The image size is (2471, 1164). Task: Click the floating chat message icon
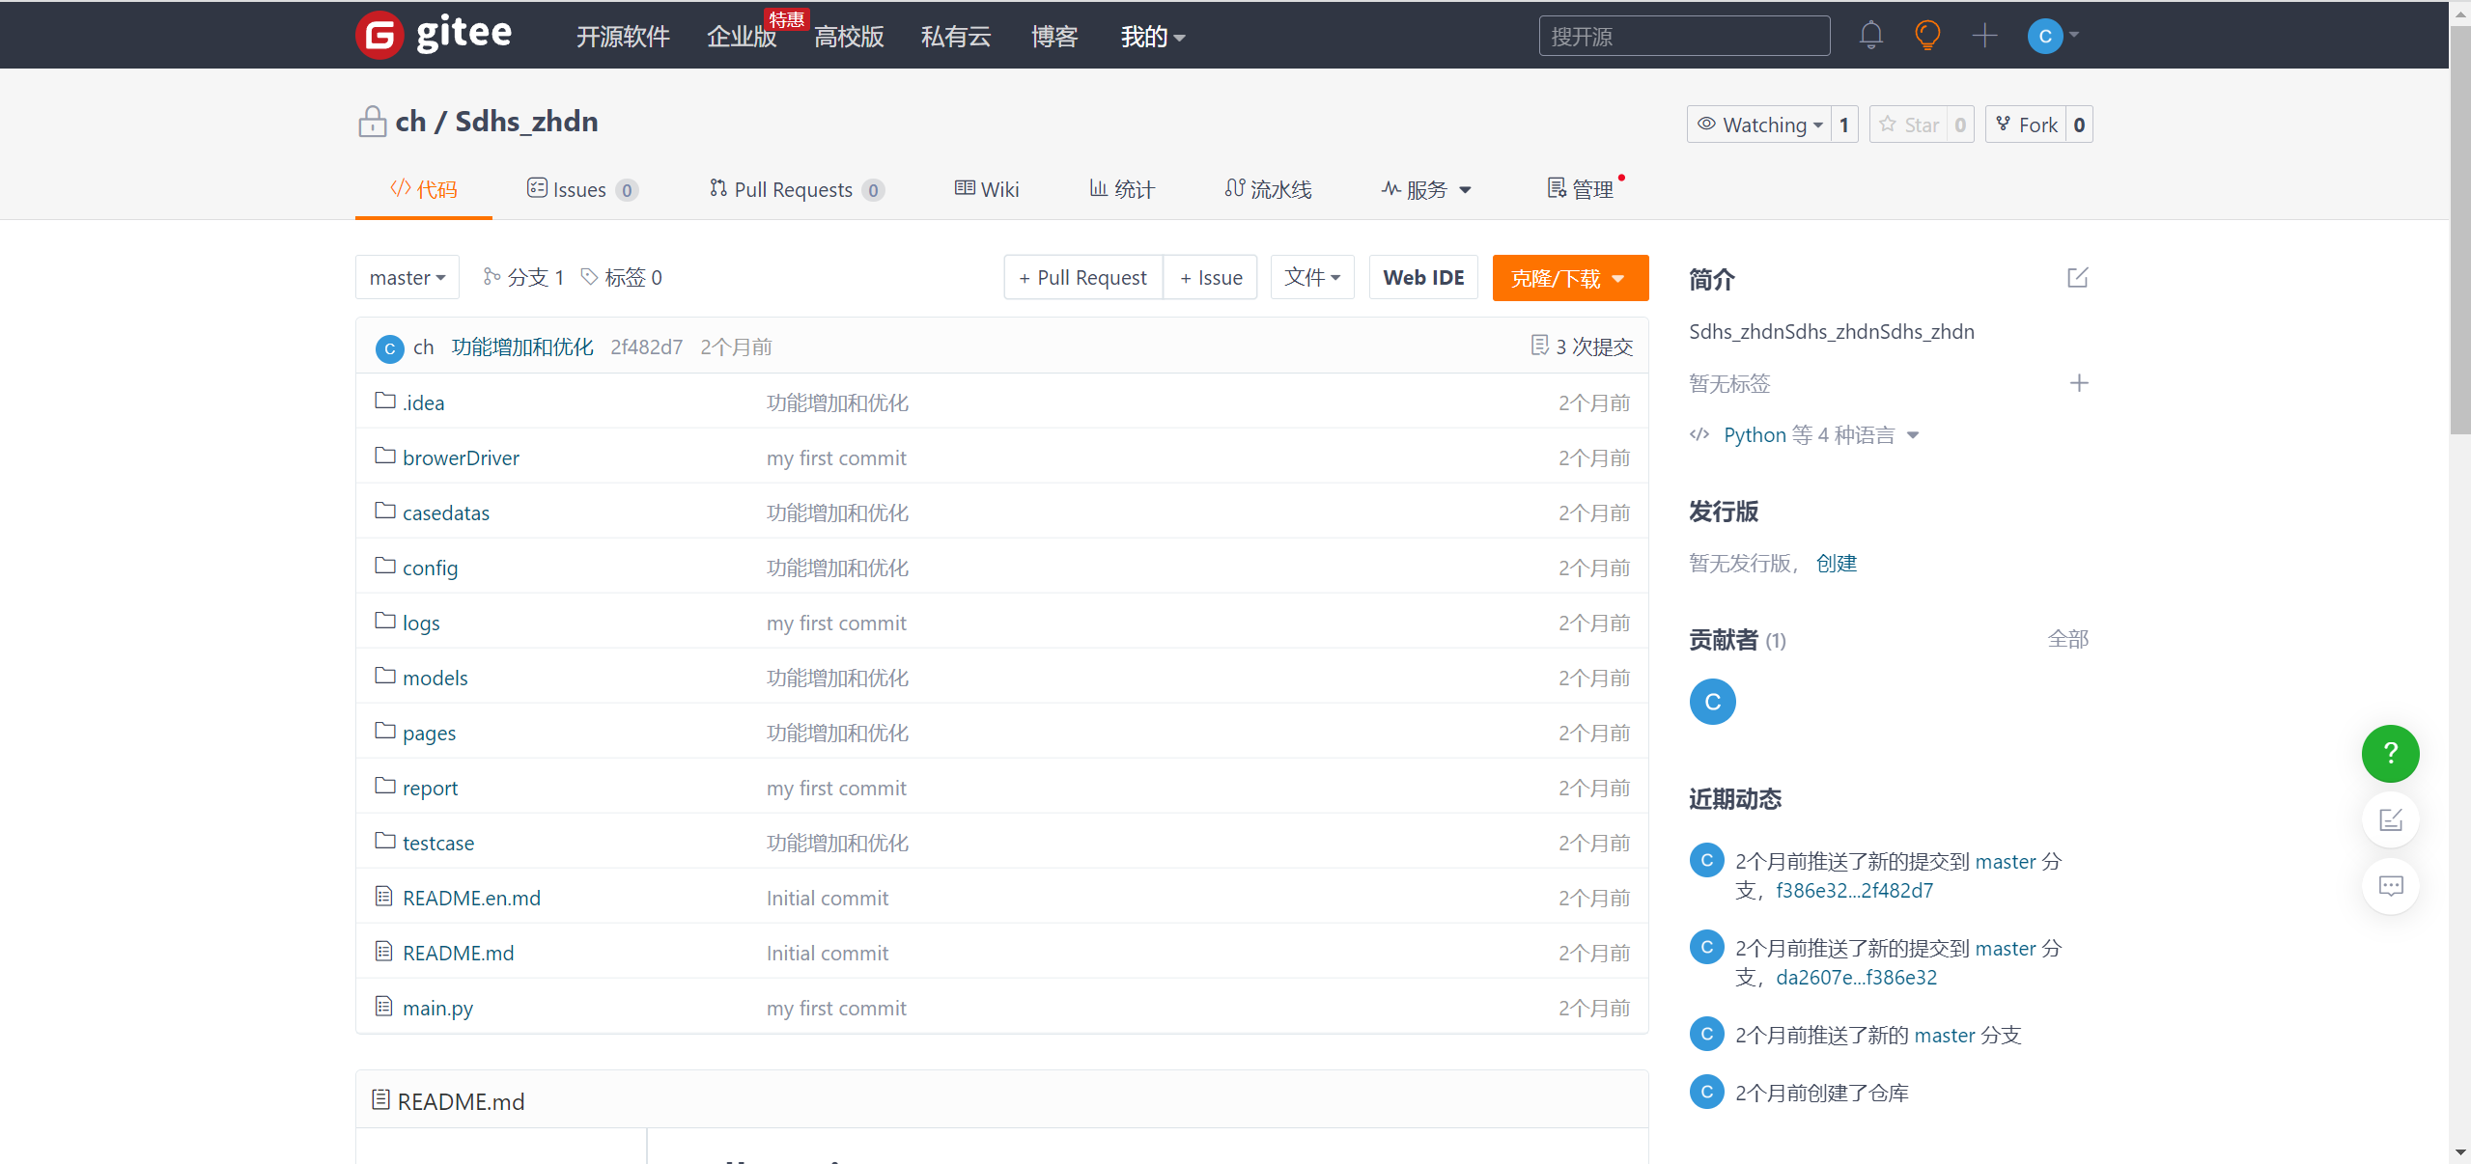tap(2390, 885)
